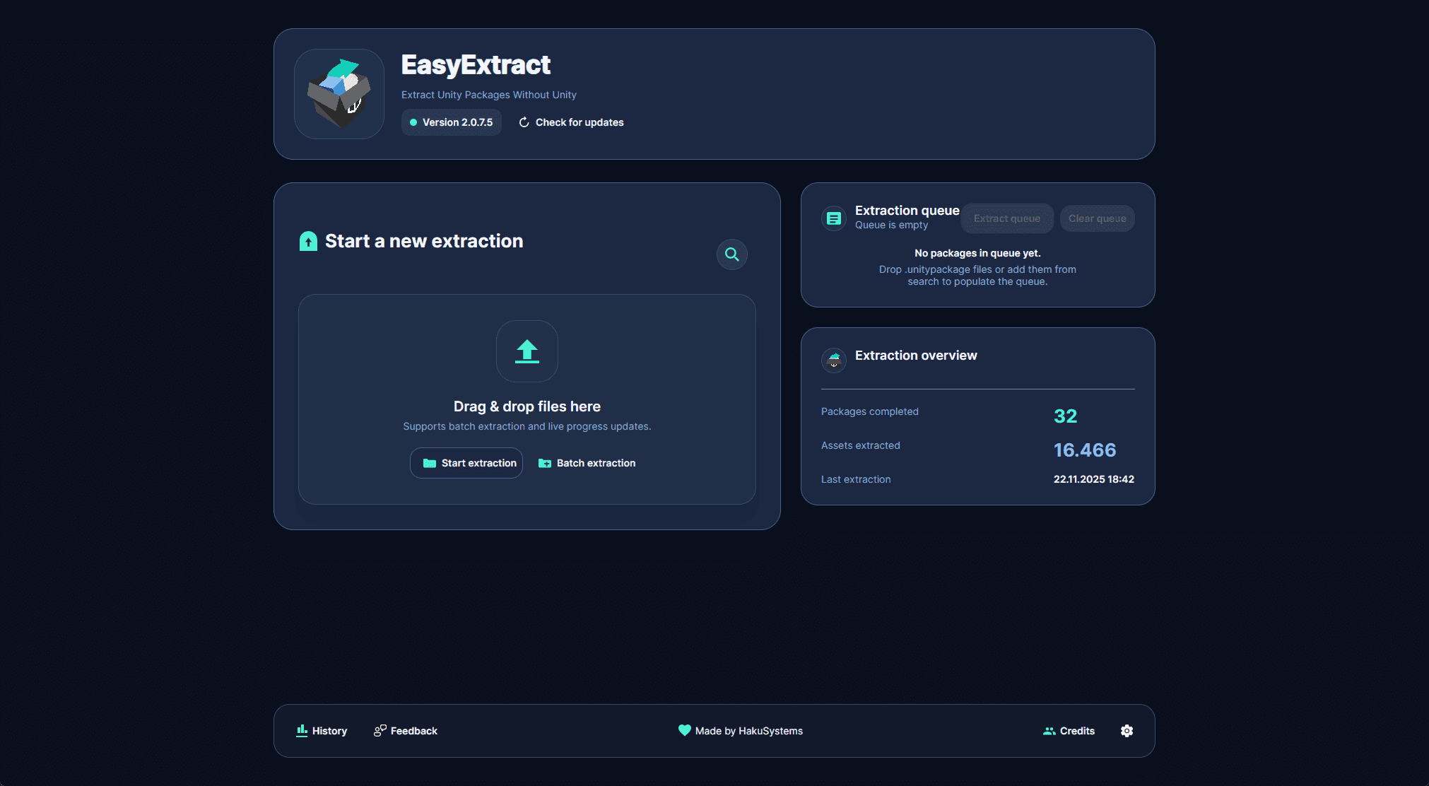Click the refresh icon beside Check for updates
This screenshot has width=1429, height=786.
pyautogui.click(x=523, y=122)
